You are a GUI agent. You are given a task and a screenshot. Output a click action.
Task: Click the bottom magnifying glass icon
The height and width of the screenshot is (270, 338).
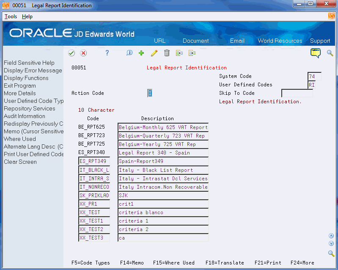click(x=331, y=253)
